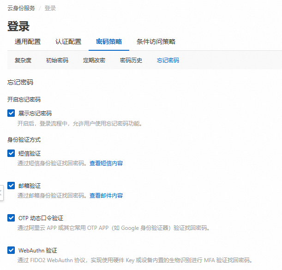Viewport: 282px width, 270px height.
Task: Switch to the 通用配置 tab
Action: pyautogui.click(x=28, y=42)
